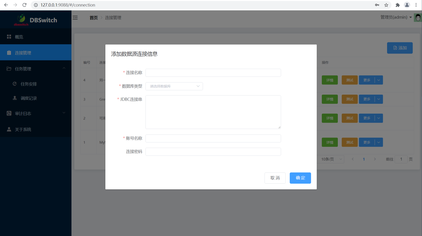
Task: Open 管理员(admin) account dropdown
Action: click(x=396, y=17)
